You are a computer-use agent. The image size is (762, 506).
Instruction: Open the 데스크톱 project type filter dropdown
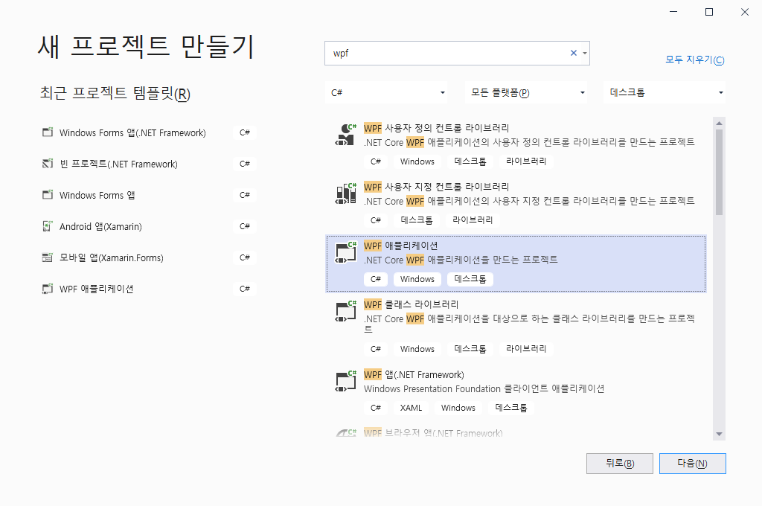(665, 92)
